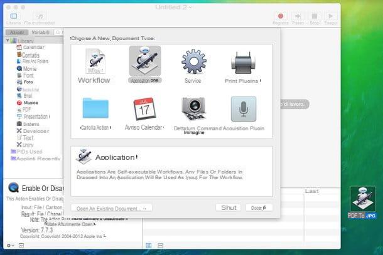Select the System library category

pos(28,124)
